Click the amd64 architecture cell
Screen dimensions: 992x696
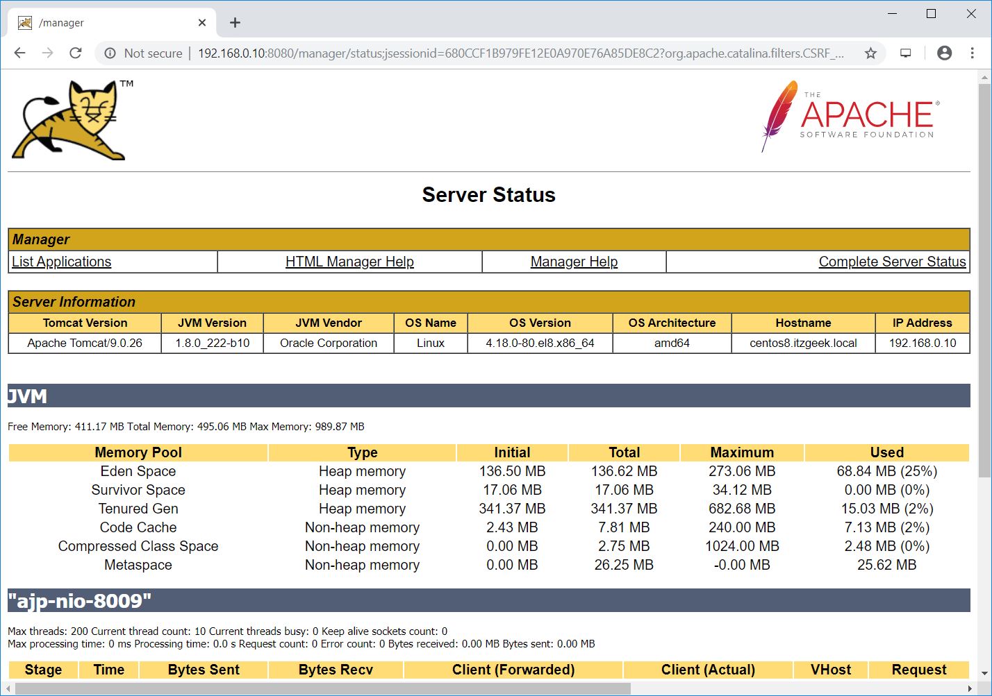pyautogui.click(x=672, y=343)
